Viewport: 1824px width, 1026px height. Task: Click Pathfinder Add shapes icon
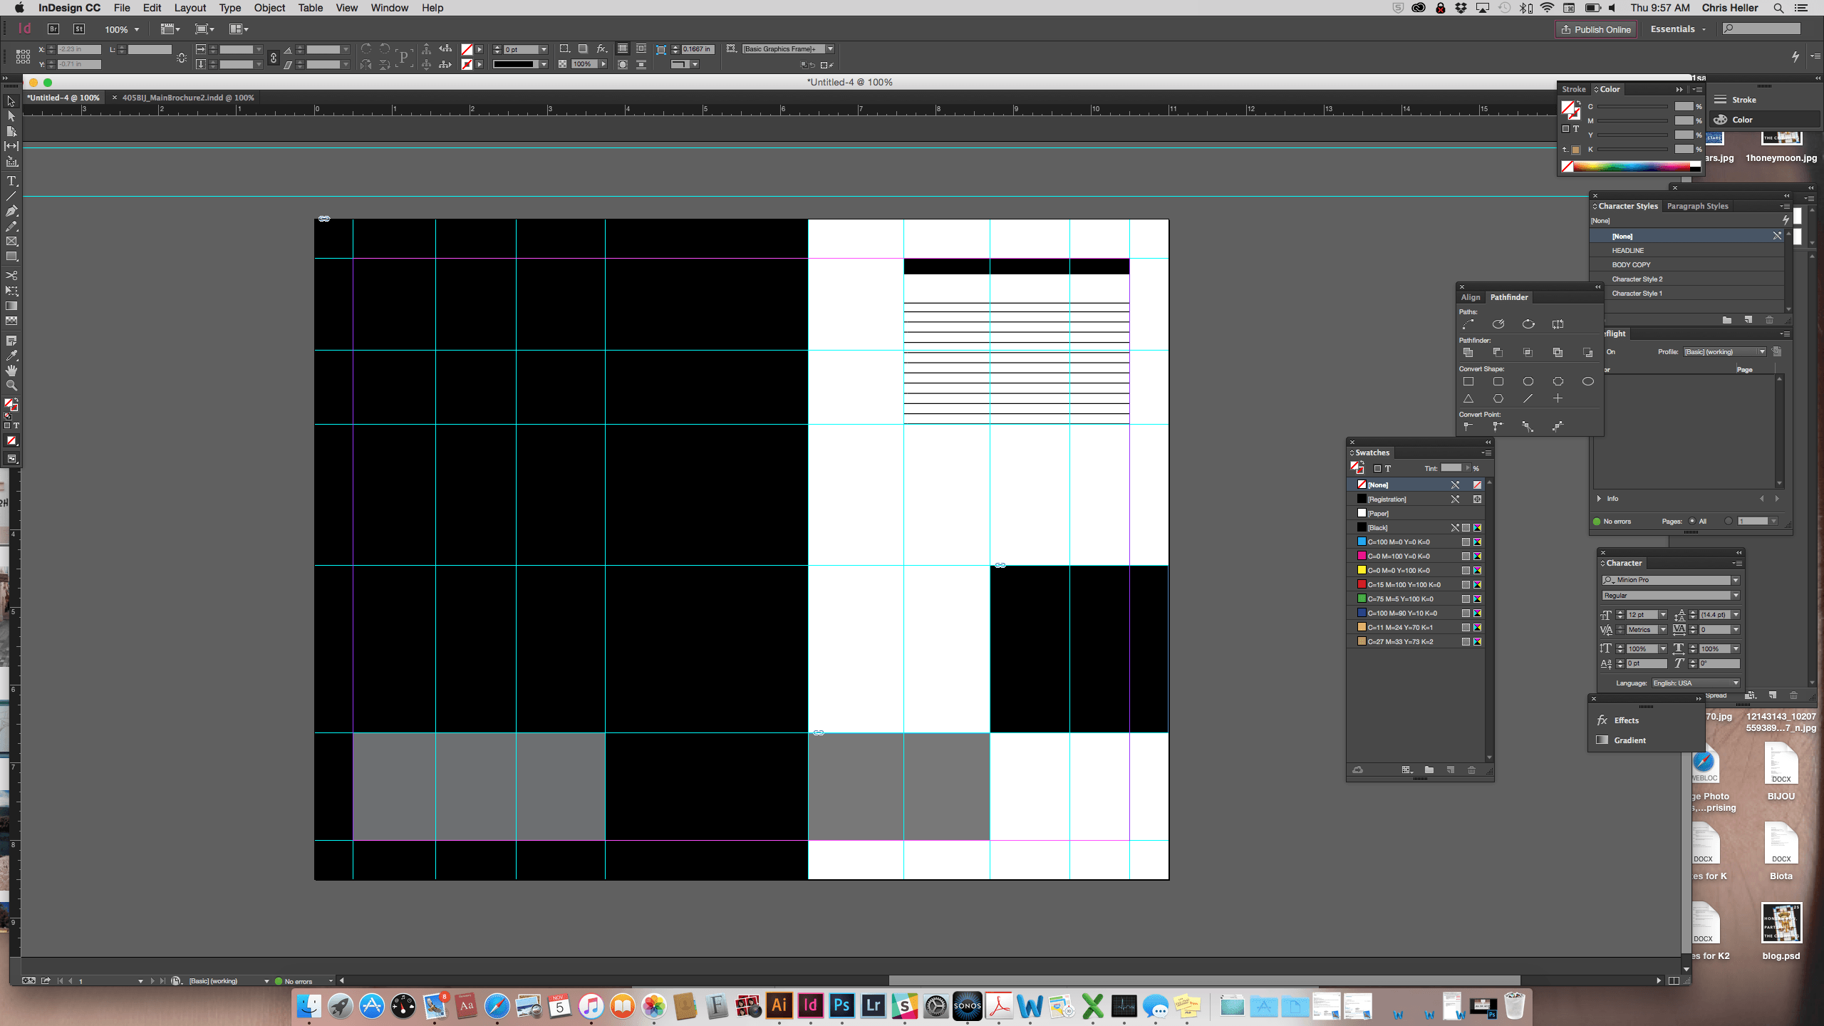1468,353
